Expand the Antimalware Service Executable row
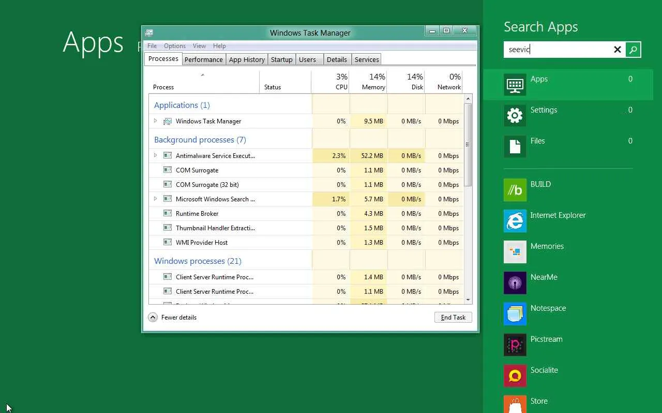The width and height of the screenshot is (662, 413). [x=155, y=155]
